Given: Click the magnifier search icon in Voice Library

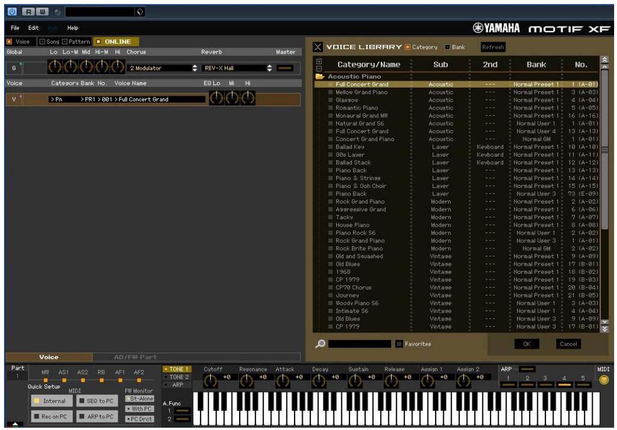Looking at the screenshot, I should pos(320,344).
